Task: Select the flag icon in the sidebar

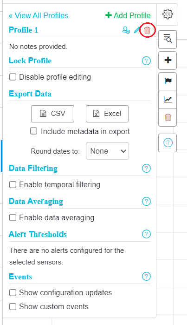Action: coord(168,81)
